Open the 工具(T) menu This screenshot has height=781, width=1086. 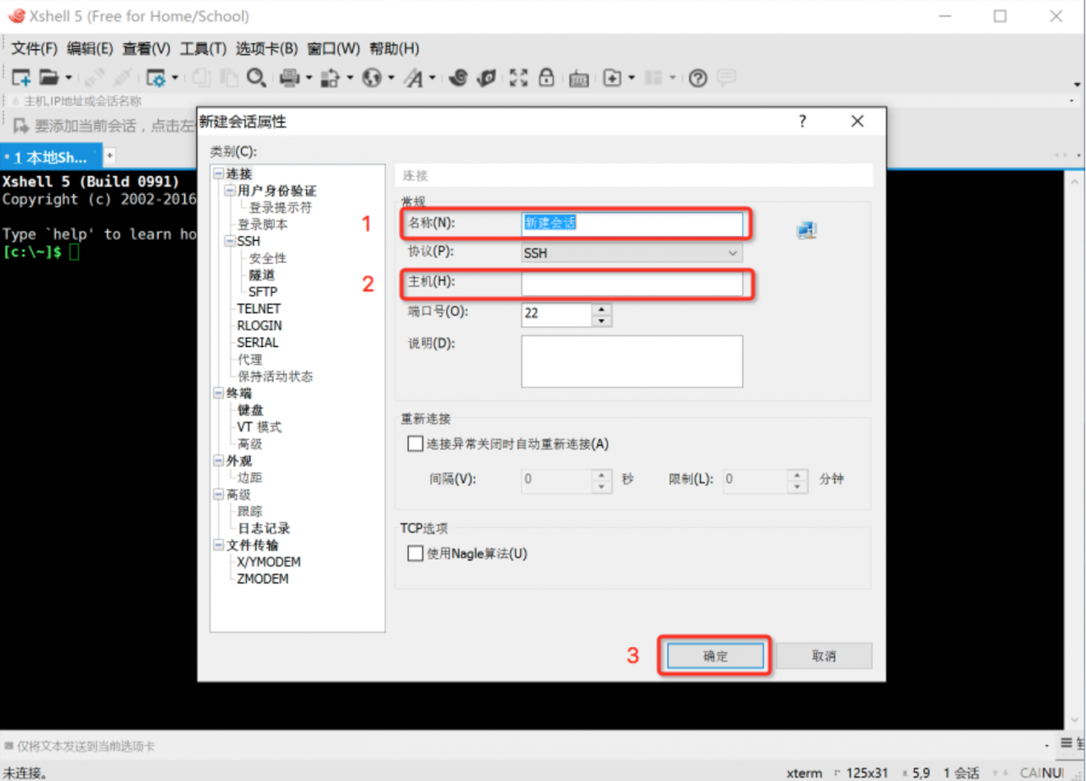203,48
